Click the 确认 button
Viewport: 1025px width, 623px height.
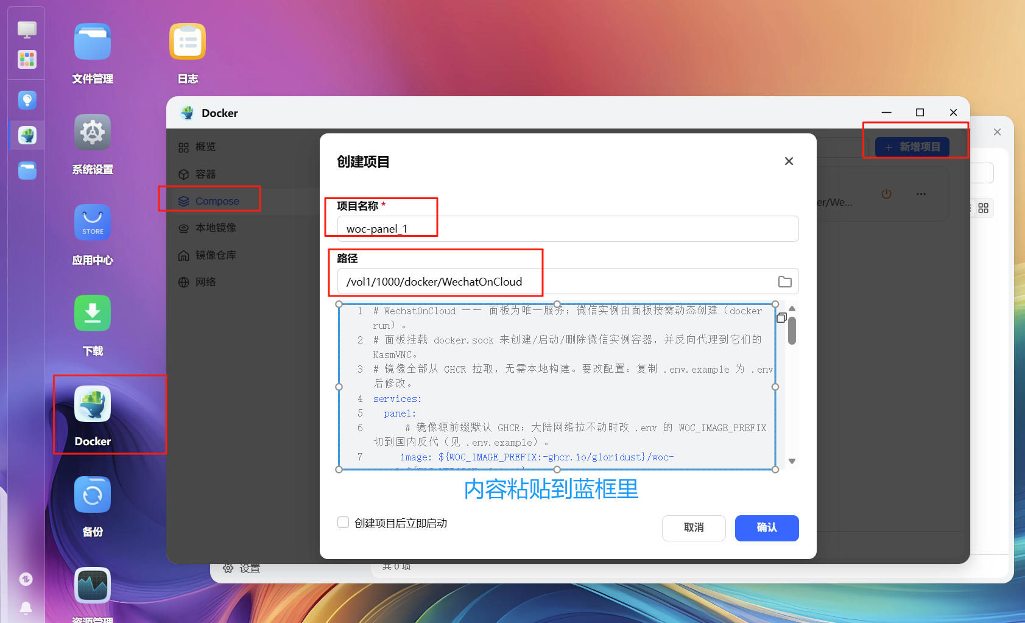coord(767,528)
